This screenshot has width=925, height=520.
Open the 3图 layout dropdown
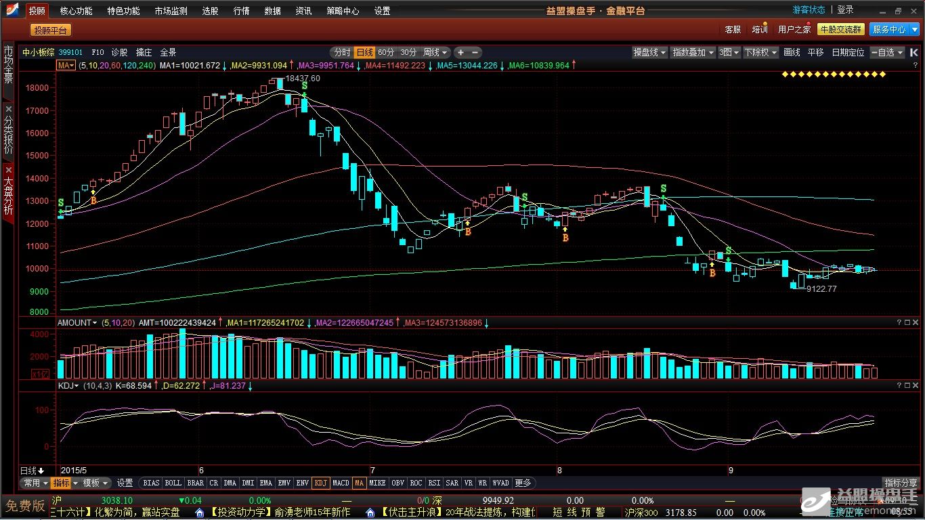tap(729, 52)
